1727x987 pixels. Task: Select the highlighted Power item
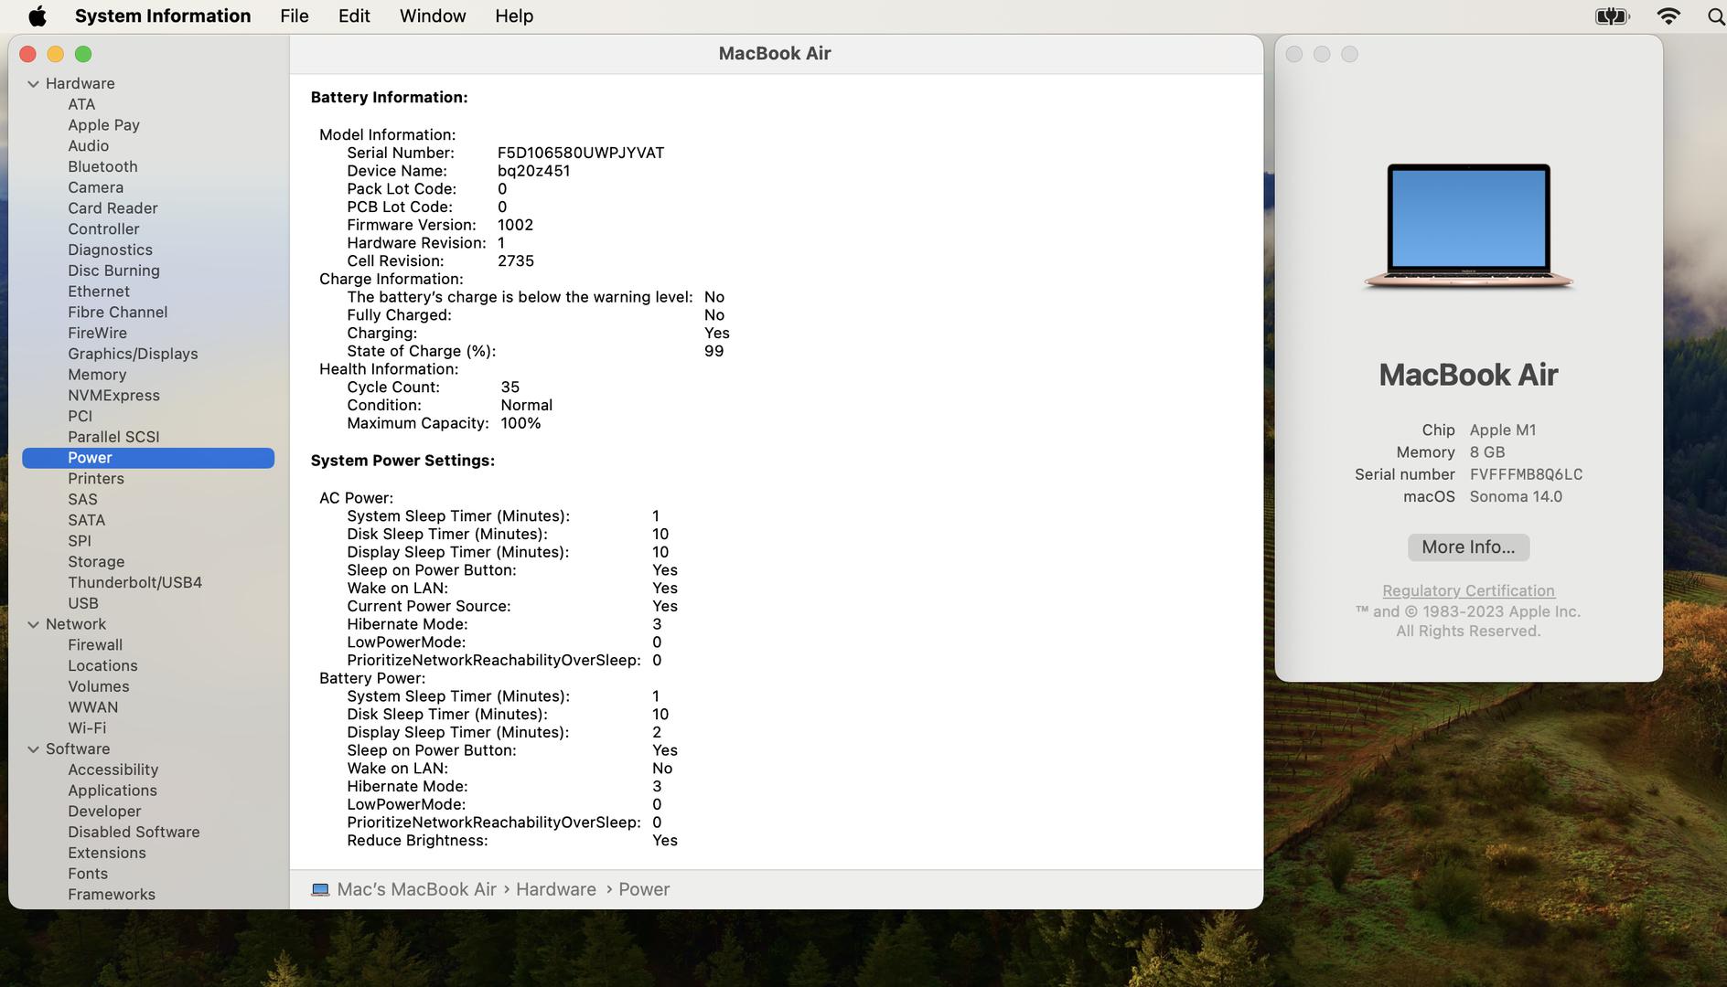click(x=148, y=458)
